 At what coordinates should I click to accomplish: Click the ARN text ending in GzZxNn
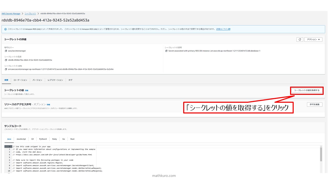point(61,69)
